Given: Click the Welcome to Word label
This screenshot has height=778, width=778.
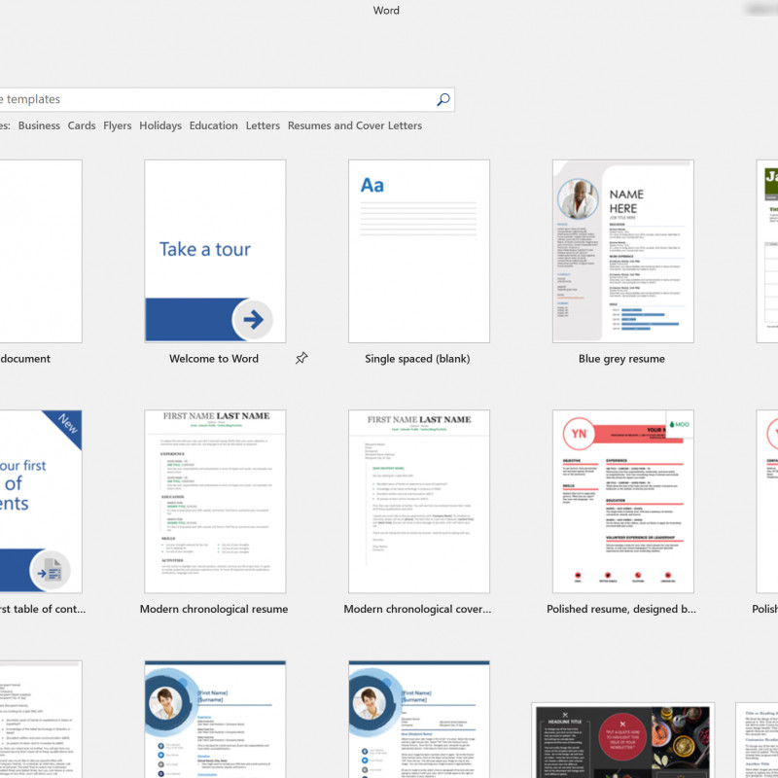Looking at the screenshot, I should click(x=214, y=358).
